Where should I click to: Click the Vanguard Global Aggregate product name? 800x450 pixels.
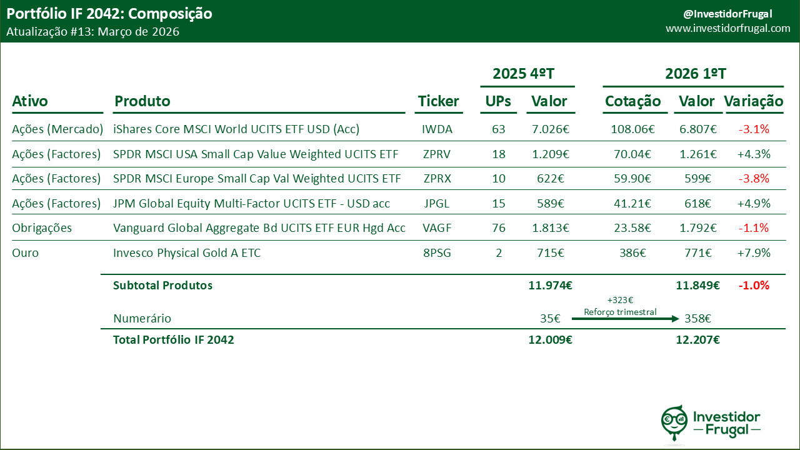(259, 227)
